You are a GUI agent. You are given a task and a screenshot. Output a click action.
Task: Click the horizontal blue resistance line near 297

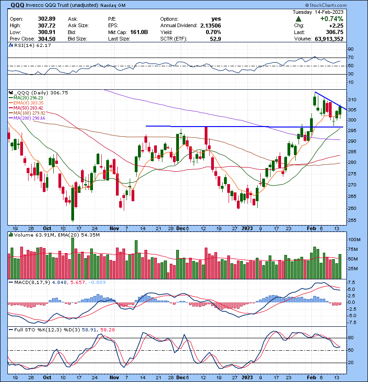click(x=244, y=127)
